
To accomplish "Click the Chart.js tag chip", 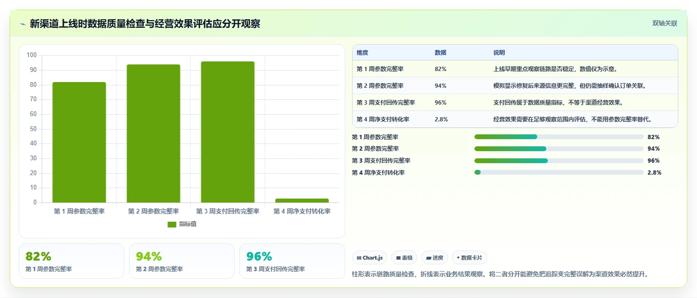I will click(x=369, y=258).
